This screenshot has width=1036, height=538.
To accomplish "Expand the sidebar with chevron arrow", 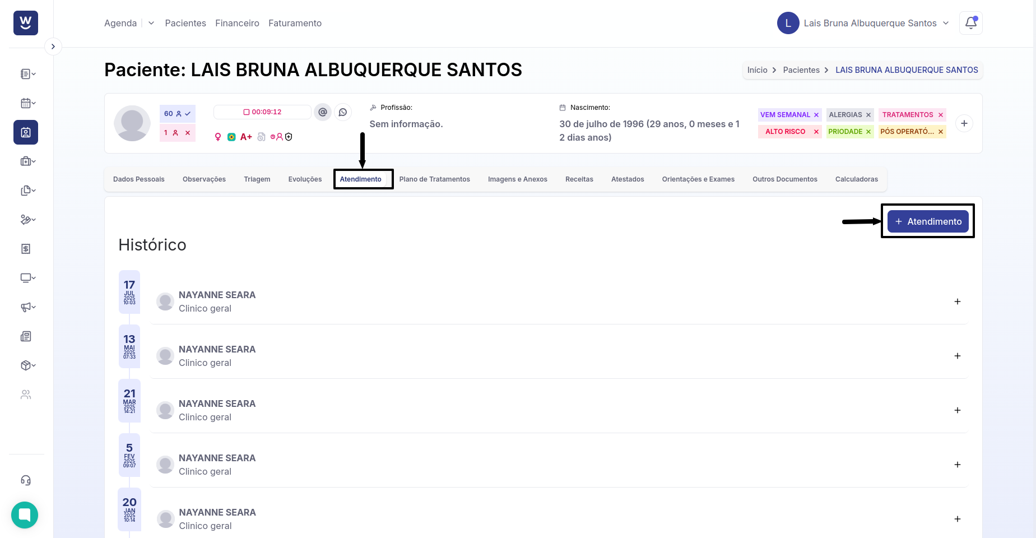I will point(53,47).
